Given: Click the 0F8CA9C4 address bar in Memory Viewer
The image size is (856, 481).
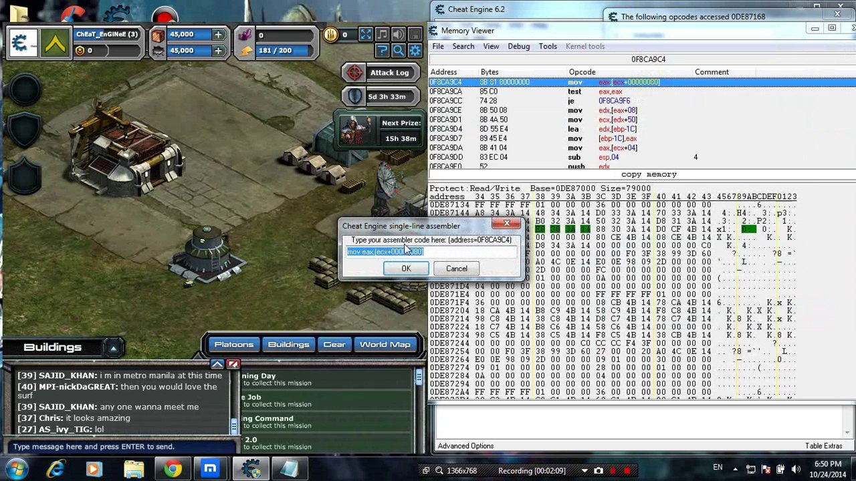Looking at the screenshot, I should click(648, 59).
